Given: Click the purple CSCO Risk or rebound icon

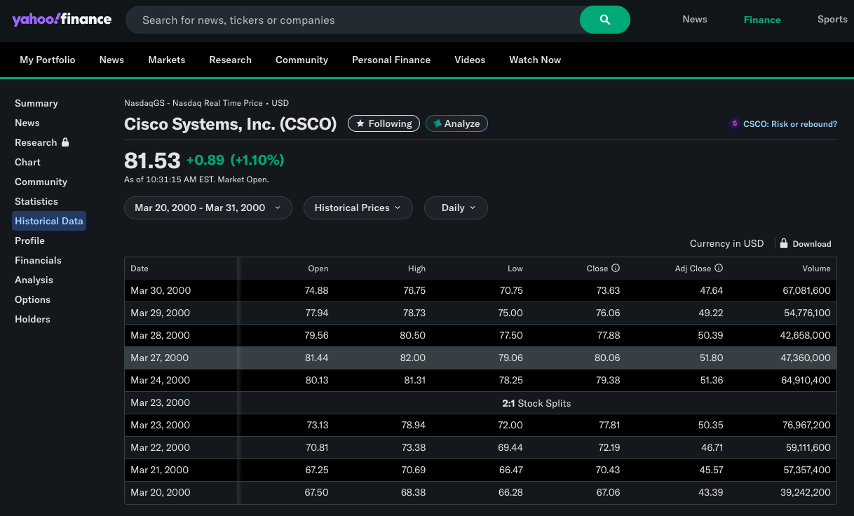Looking at the screenshot, I should (734, 124).
